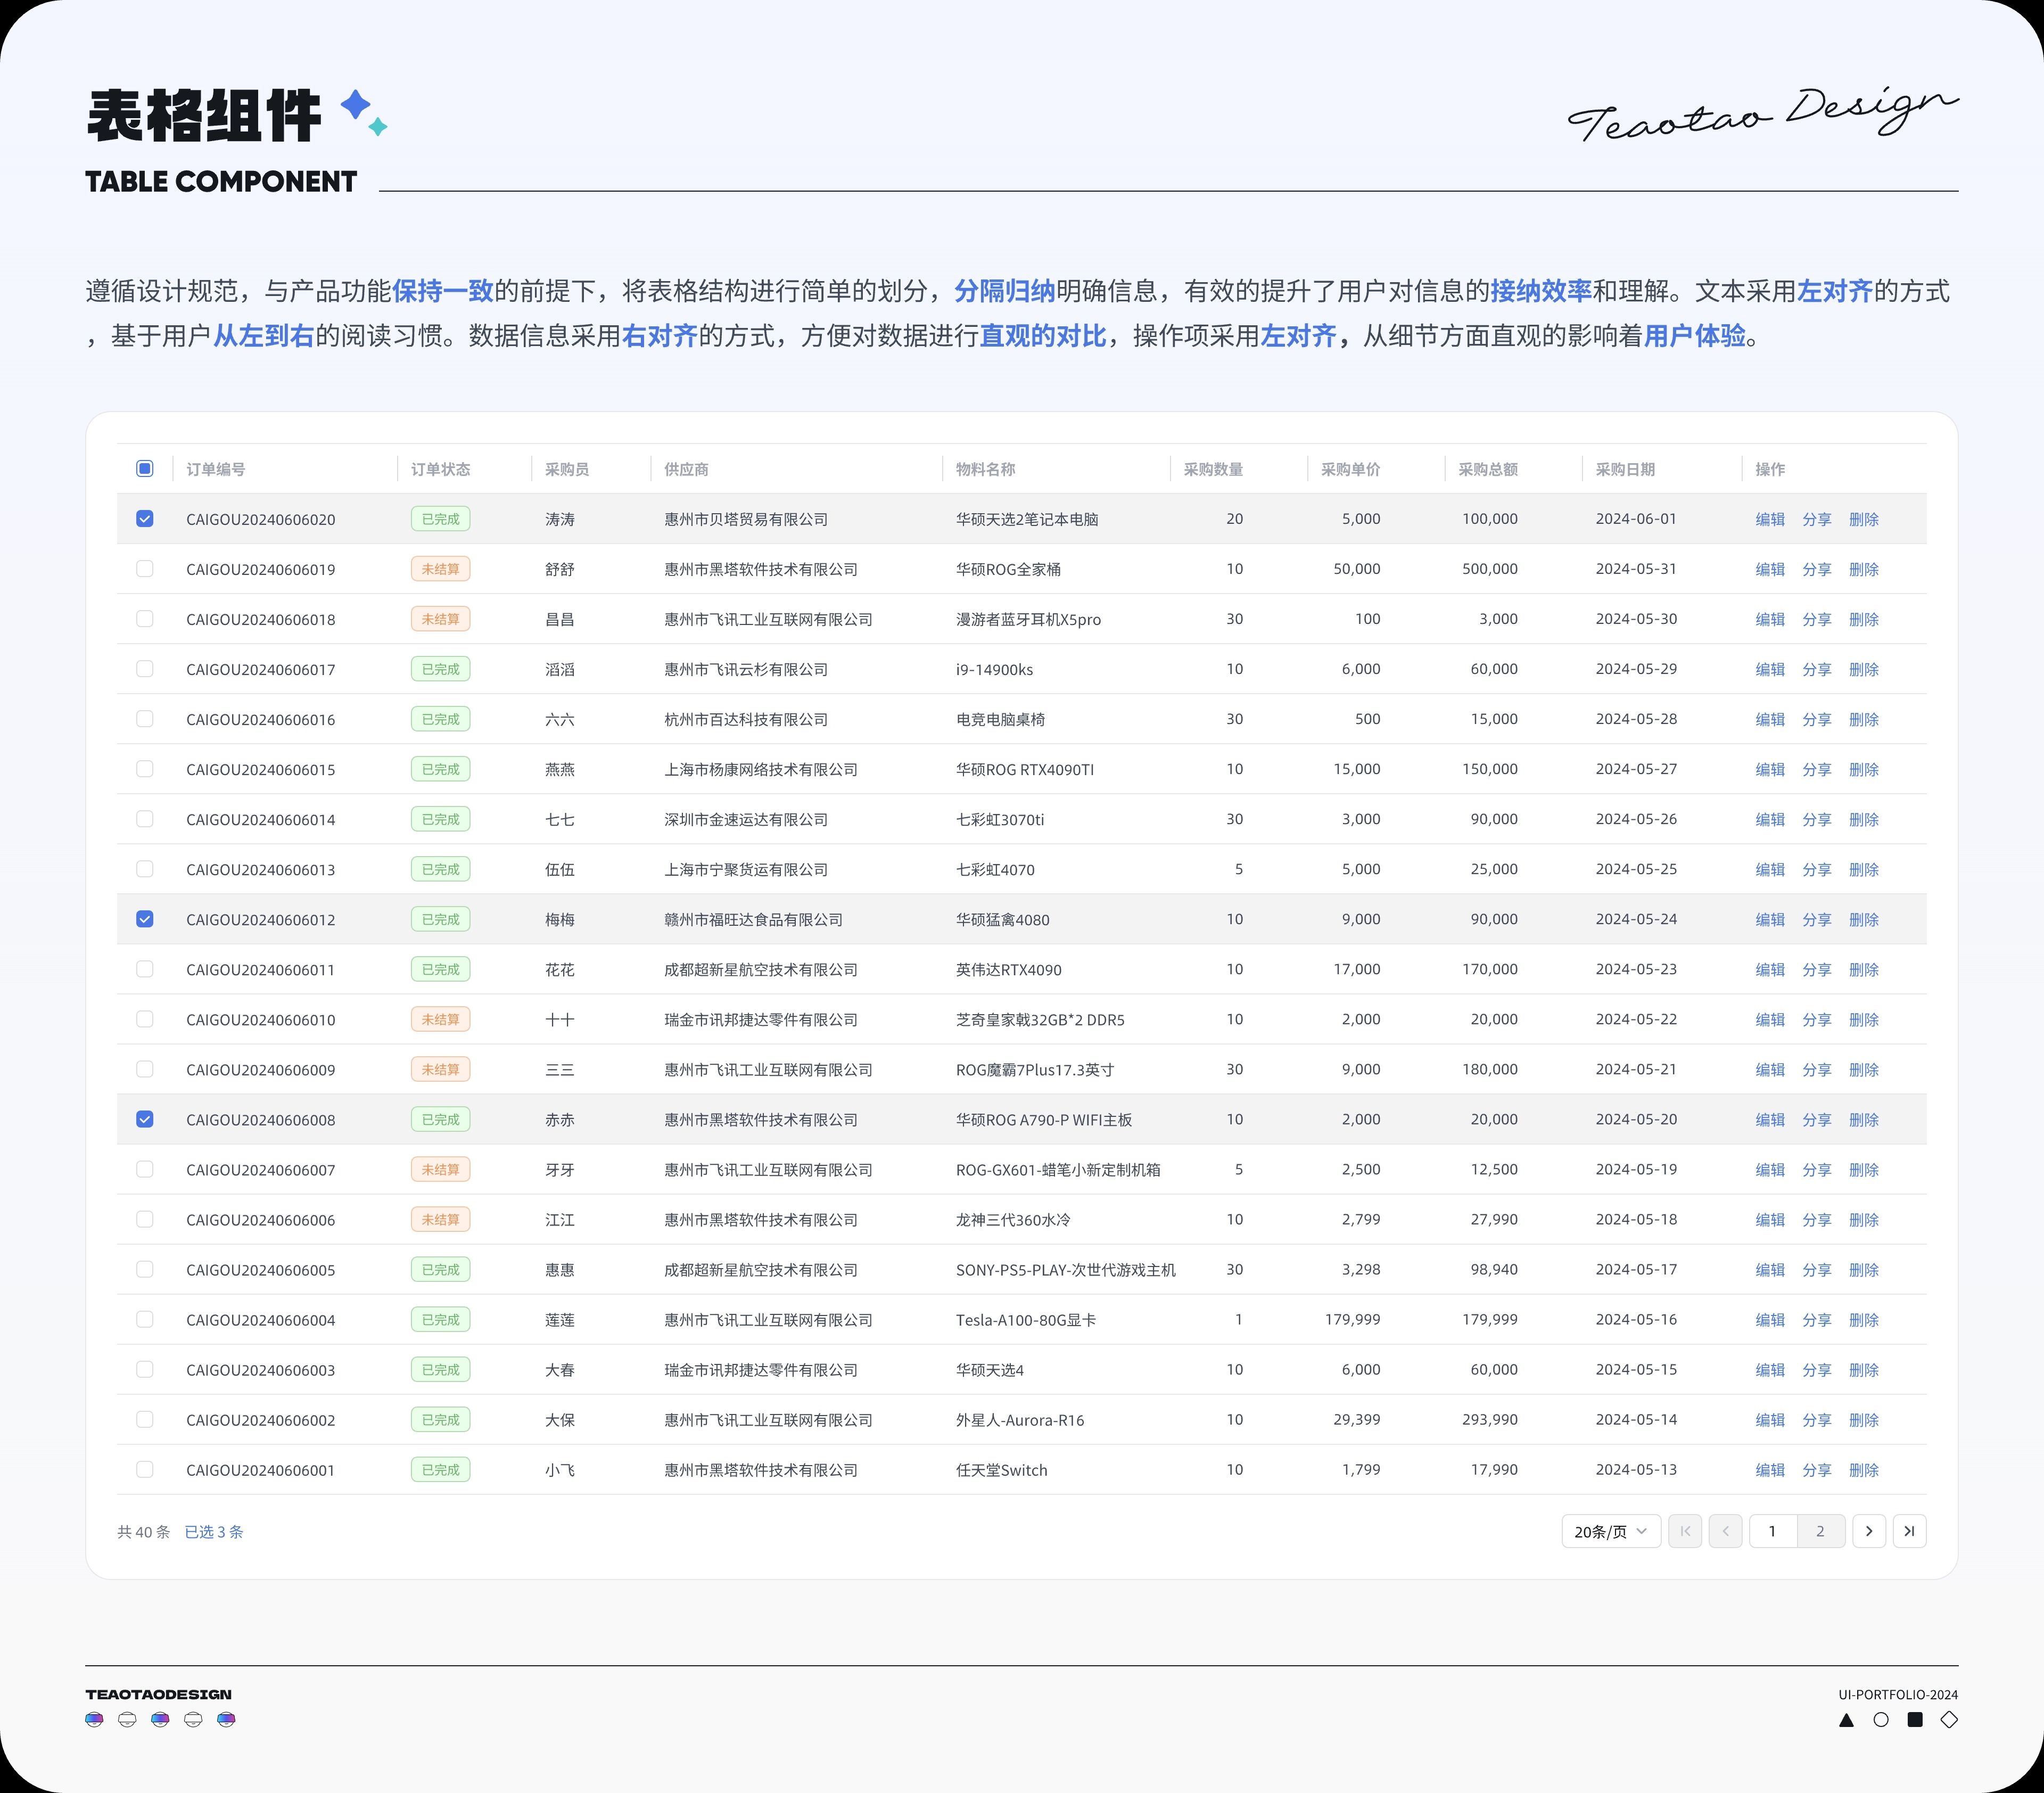
Task: Uncheck the row CAIGOU20240606020 checkbox
Action: [x=145, y=518]
